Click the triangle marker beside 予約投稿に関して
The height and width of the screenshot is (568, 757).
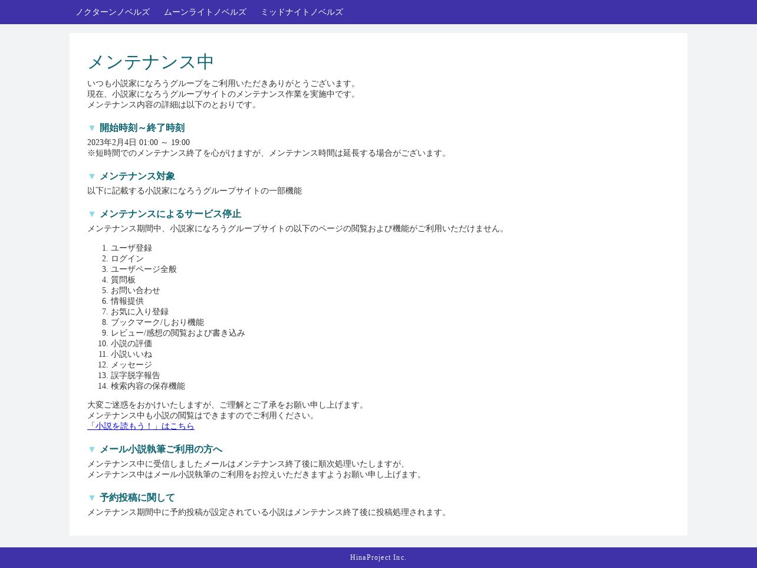pyautogui.click(x=92, y=498)
